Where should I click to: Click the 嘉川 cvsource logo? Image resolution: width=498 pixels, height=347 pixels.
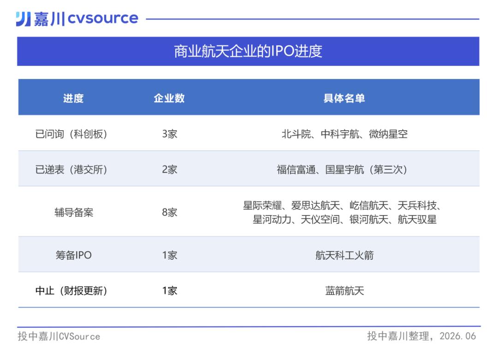[x=77, y=19]
